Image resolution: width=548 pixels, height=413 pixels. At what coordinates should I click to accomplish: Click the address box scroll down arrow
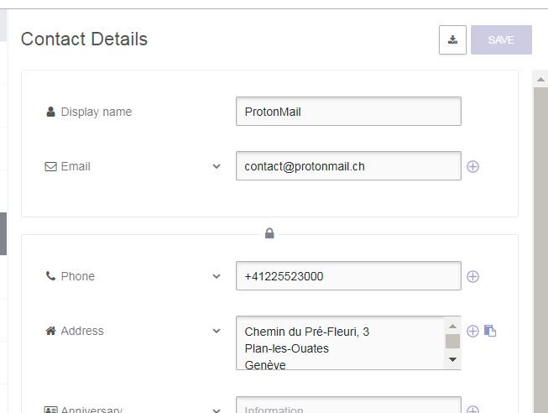[452, 359]
